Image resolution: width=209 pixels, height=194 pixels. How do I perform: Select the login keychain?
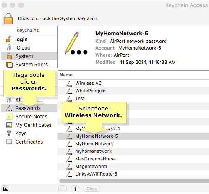pyautogui.click(x=29, y=39)
